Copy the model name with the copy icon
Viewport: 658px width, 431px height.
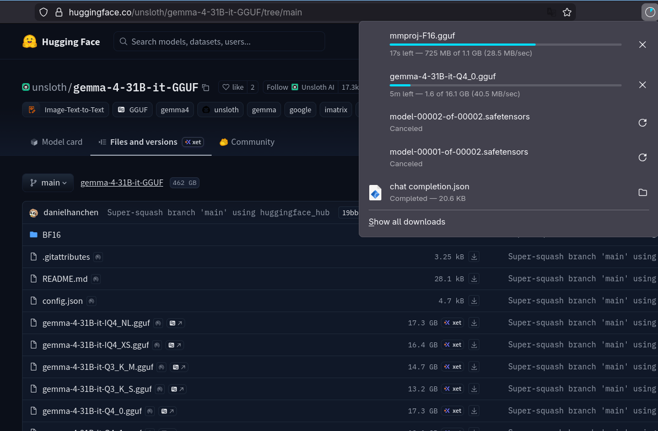tap(206, 88)
